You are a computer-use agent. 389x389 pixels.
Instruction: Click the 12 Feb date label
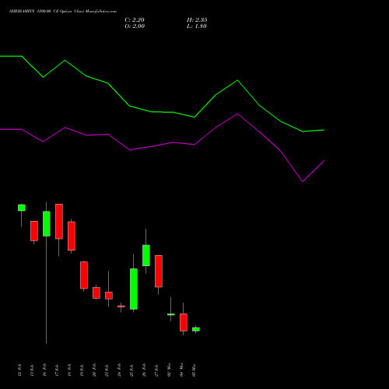[x=19, y=370]
